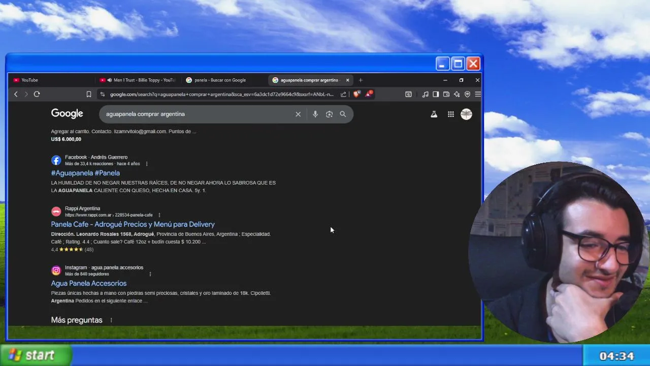Click the Facebook result favicon
Image resolution: width=650 pixels, height=366 pixels.
tap(56, 160)
